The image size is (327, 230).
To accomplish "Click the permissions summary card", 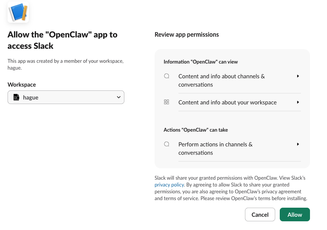I will coord(232,109).
